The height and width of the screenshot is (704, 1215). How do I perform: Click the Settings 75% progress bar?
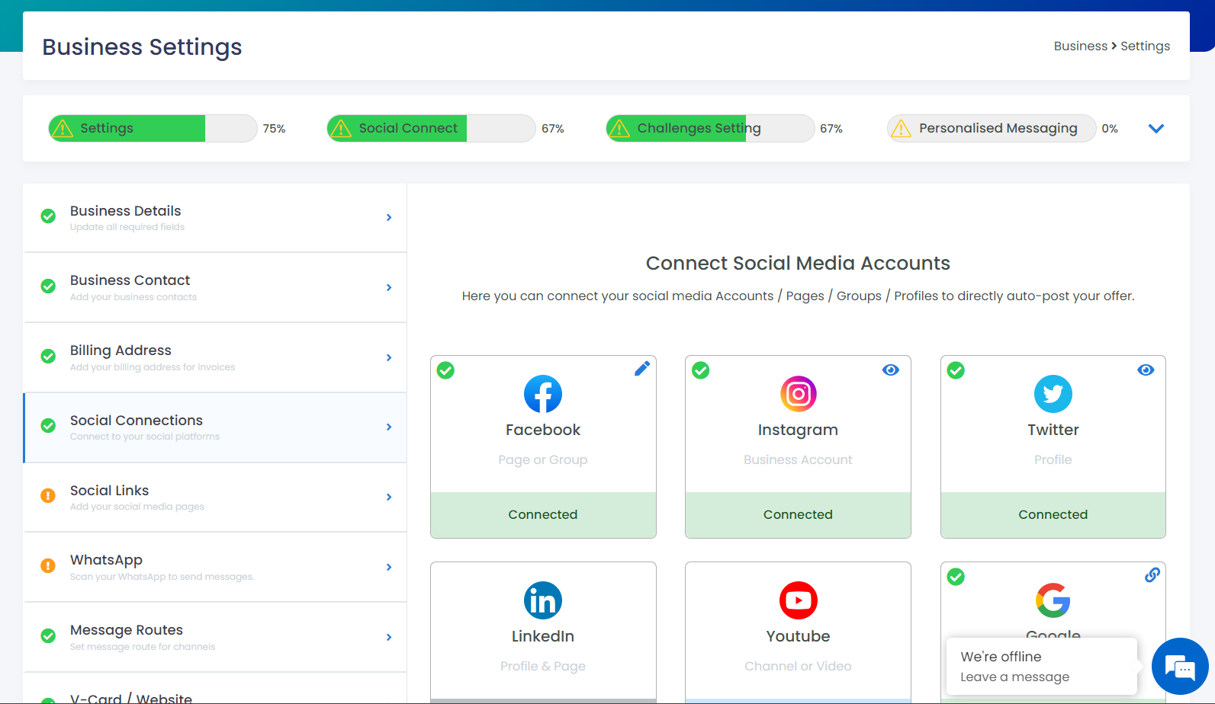153,129
